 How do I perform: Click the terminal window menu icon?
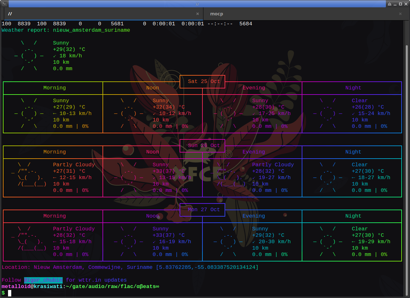click(x=4, y=4)
